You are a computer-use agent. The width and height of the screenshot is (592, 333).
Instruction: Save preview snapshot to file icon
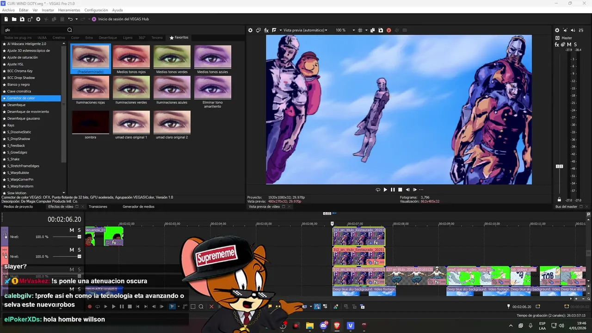[381, 30]
